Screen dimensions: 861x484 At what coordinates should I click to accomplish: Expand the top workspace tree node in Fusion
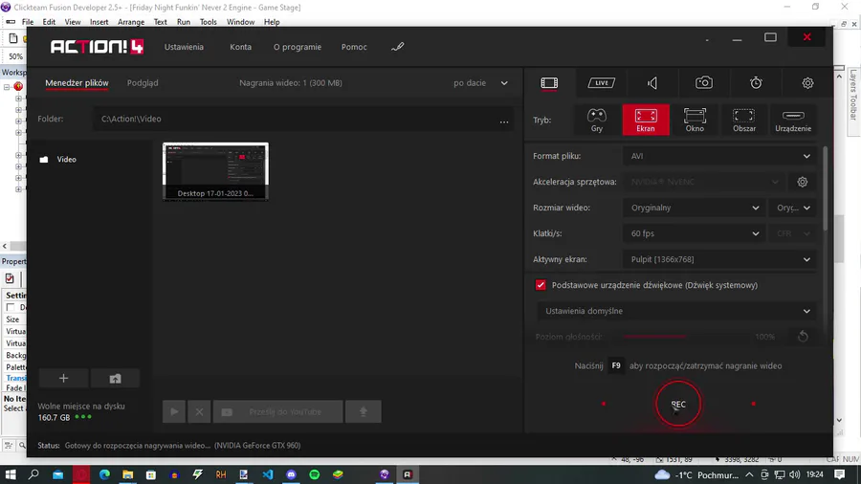coord(7,87)
